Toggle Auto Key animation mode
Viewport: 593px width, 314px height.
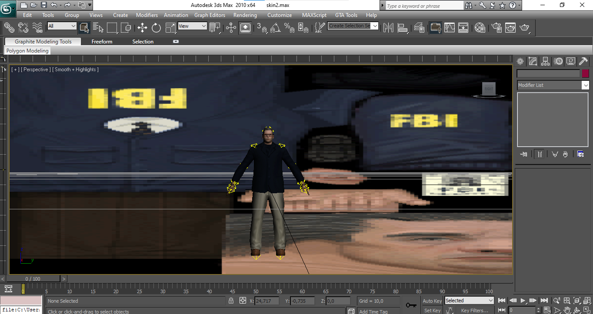point(432,301)
